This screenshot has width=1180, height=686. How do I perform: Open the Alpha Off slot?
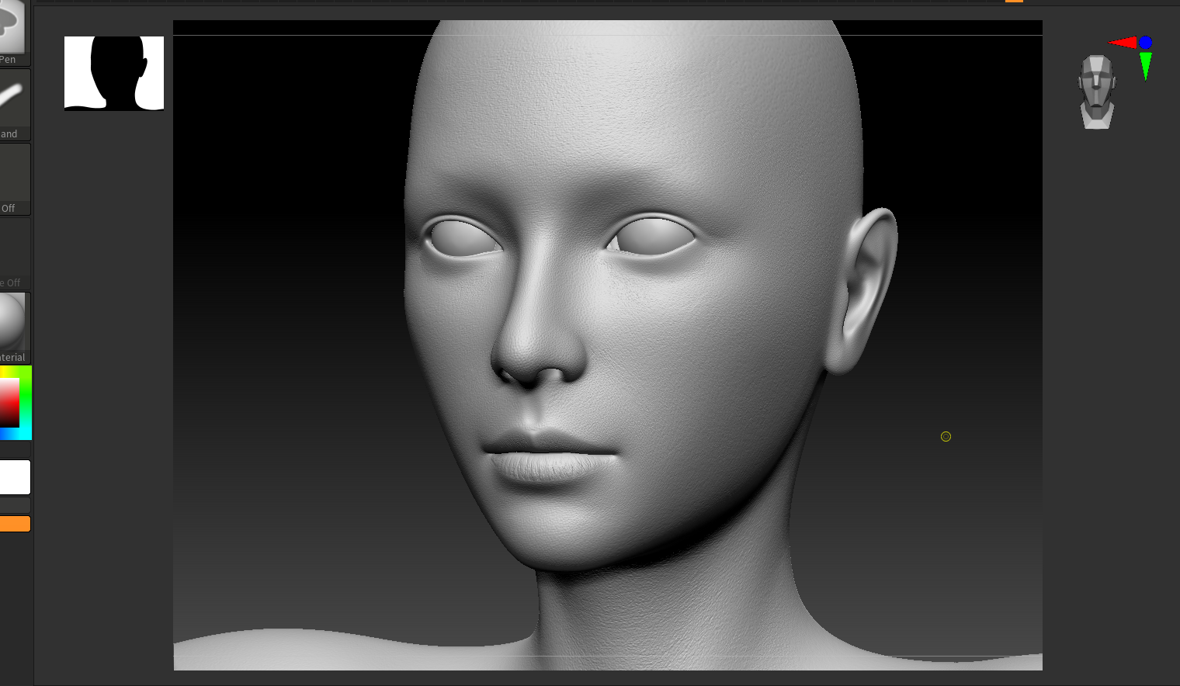pyautogui.click(x=14, y=179)
